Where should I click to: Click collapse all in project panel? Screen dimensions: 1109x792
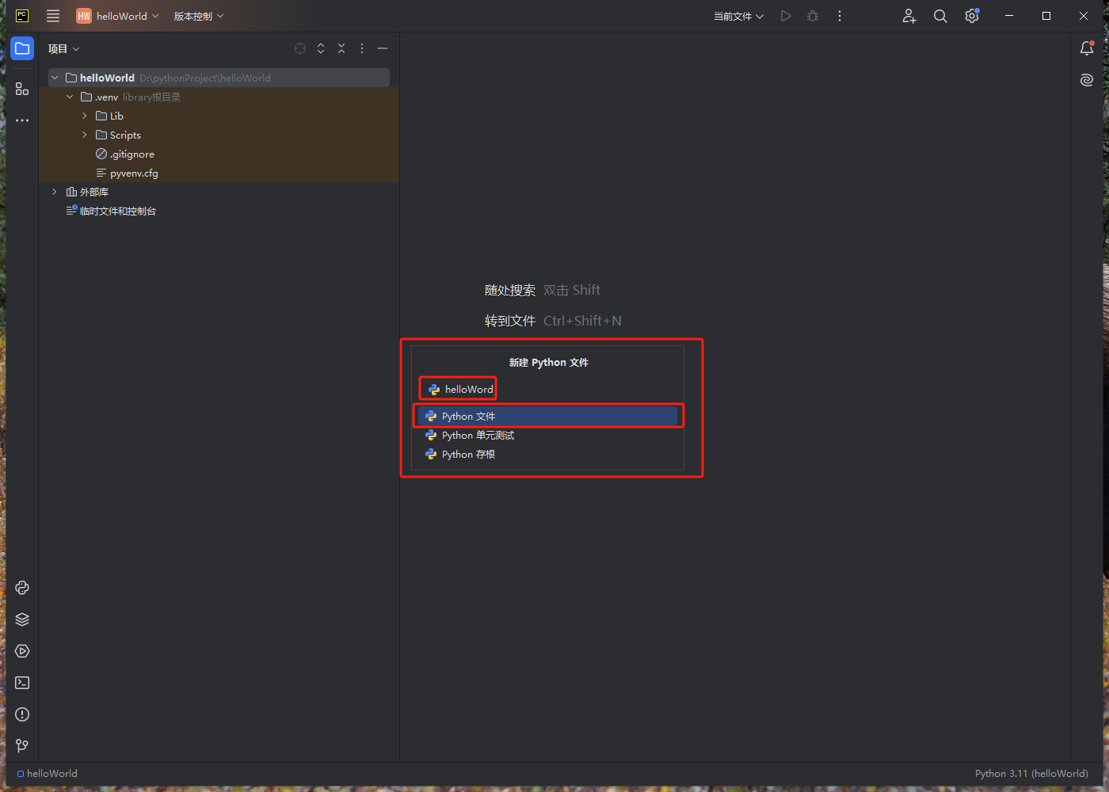341,48
